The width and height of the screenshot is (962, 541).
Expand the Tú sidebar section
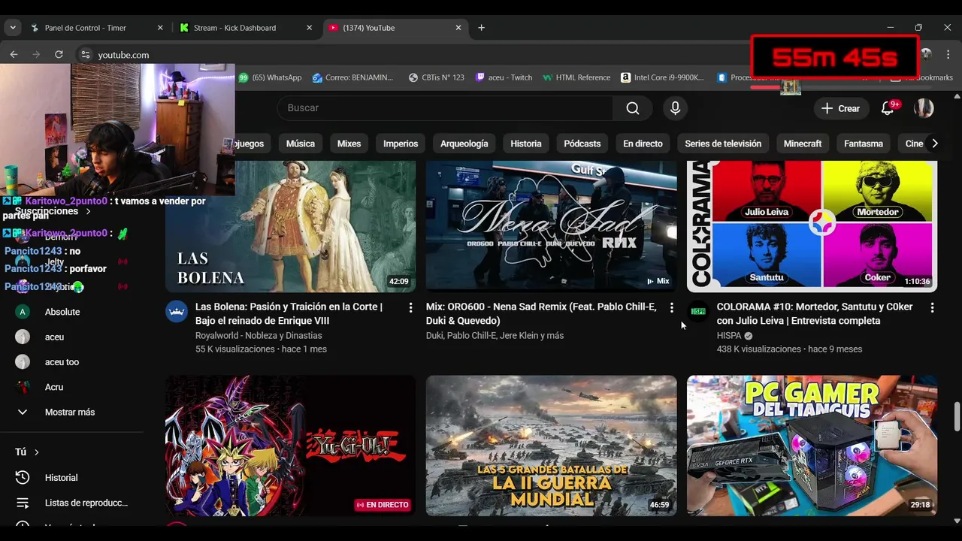coord(27,452)
